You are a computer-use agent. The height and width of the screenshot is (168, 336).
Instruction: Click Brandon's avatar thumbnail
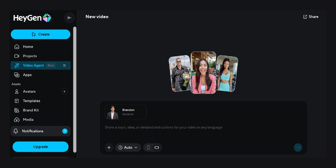tap(113, 112)
